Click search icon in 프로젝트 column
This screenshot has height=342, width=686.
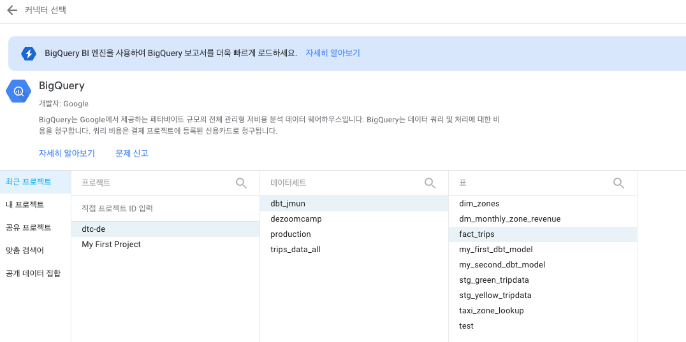pos(241,183)
